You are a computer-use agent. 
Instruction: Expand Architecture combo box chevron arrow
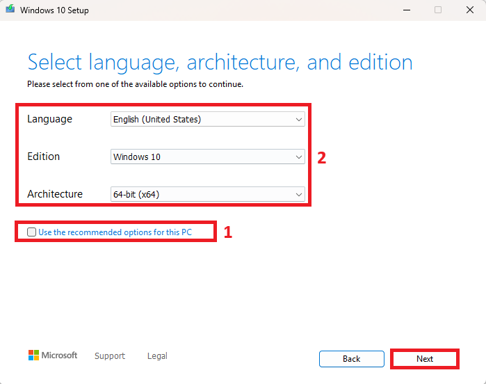click(299, 195)
